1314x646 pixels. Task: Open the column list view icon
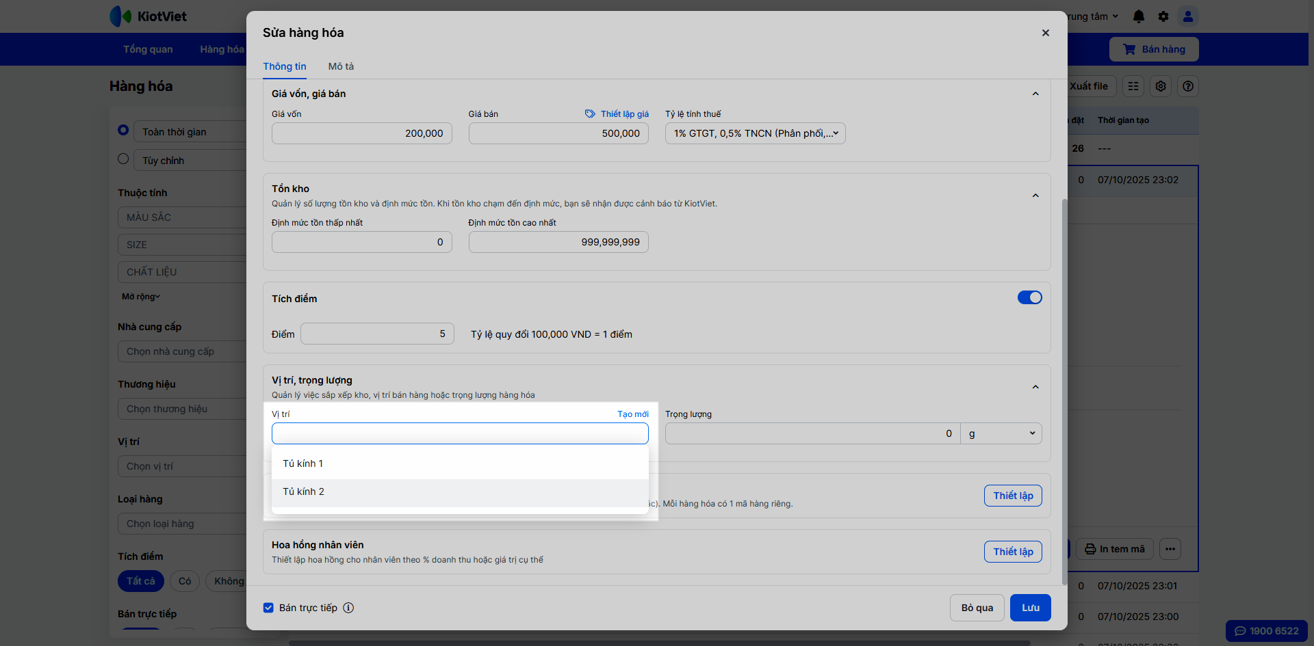click(x=1133, y=86)
